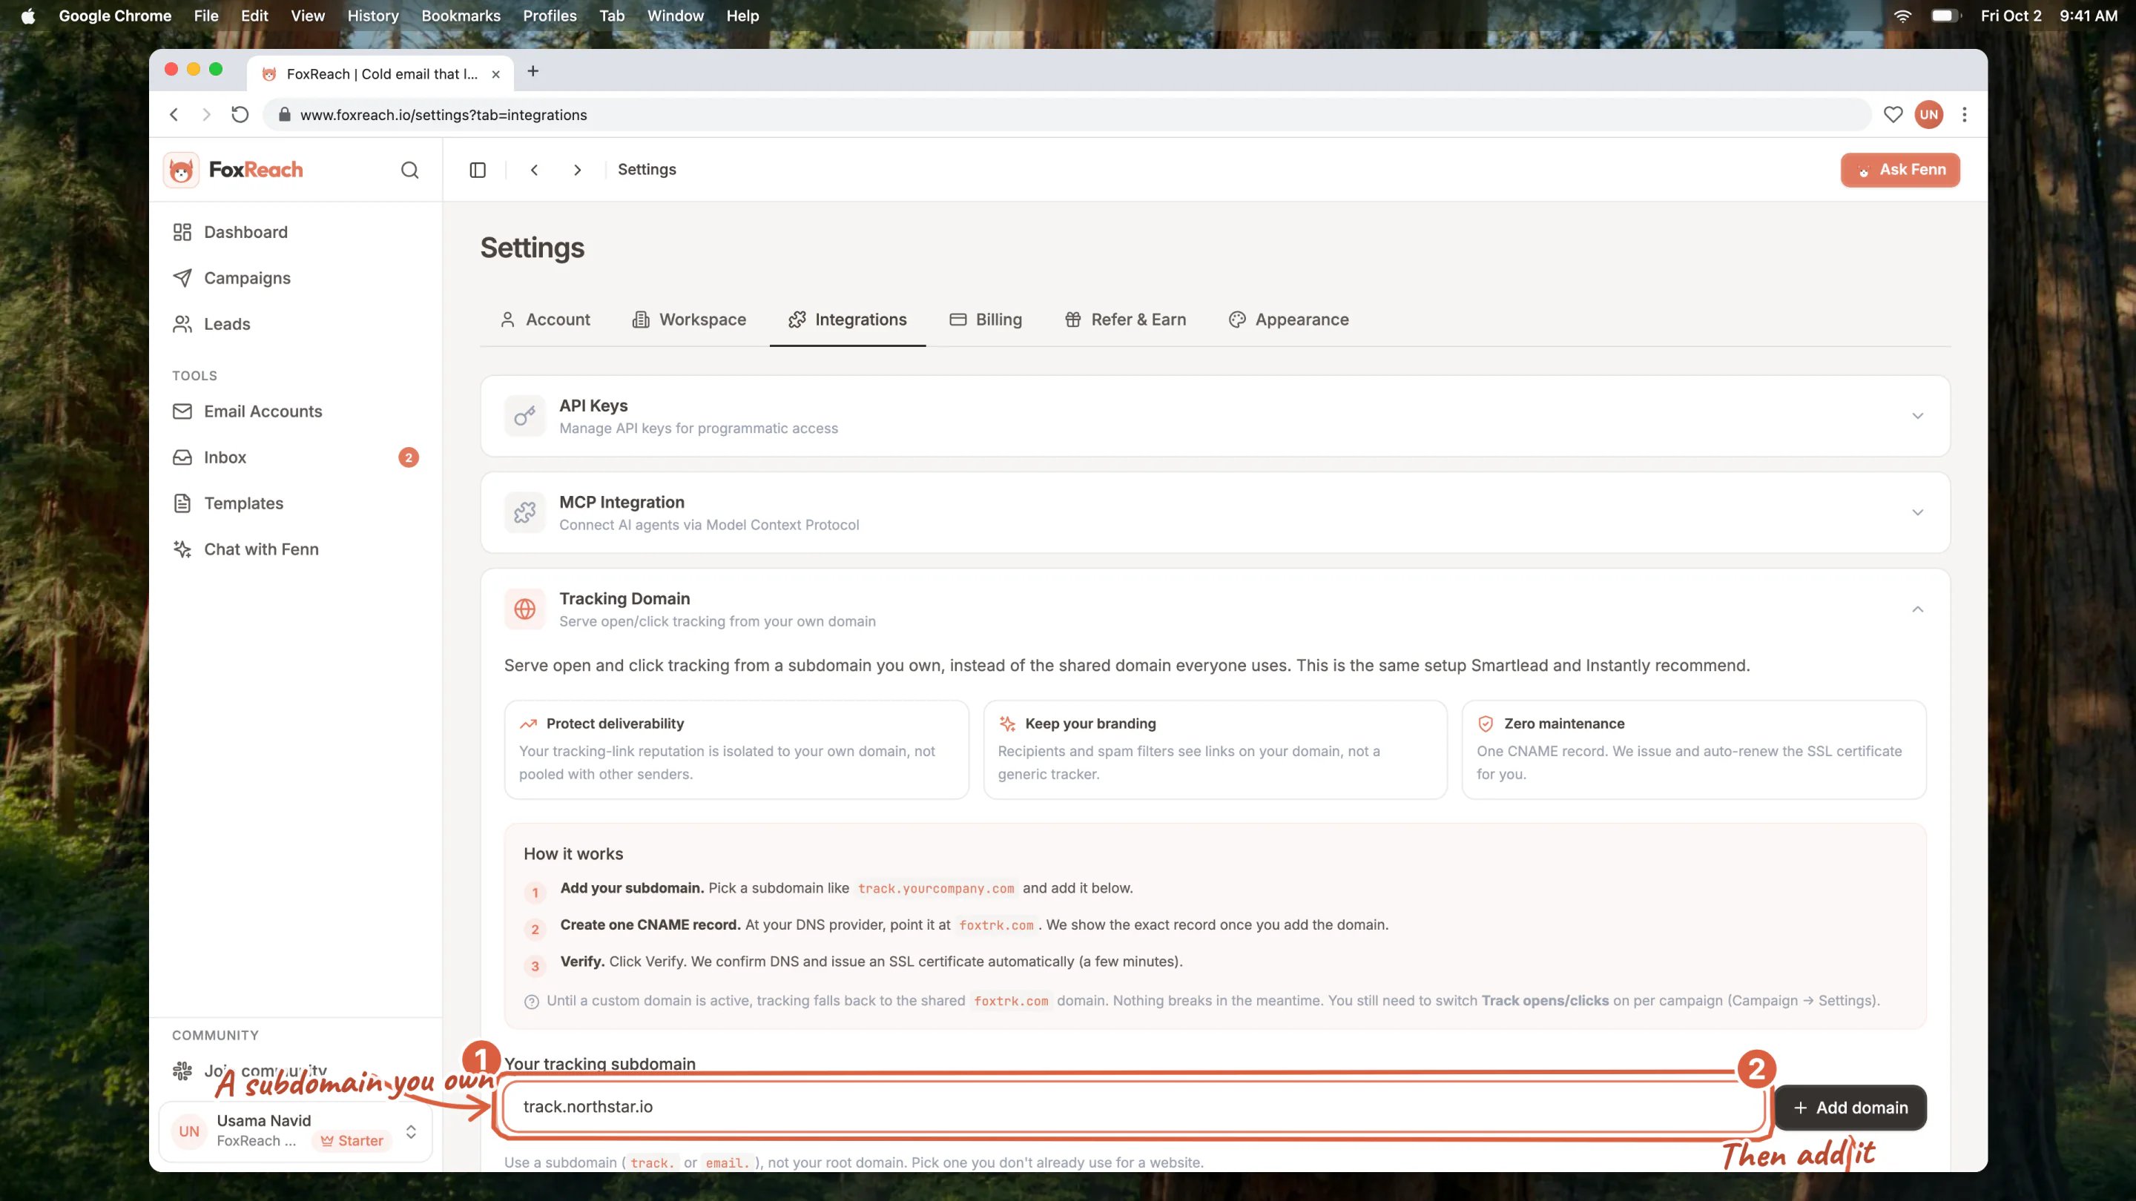Expand the API Keys section chevron
The height and width of the screenshot is (1201, 2136).
click(x=1918, y=416)
